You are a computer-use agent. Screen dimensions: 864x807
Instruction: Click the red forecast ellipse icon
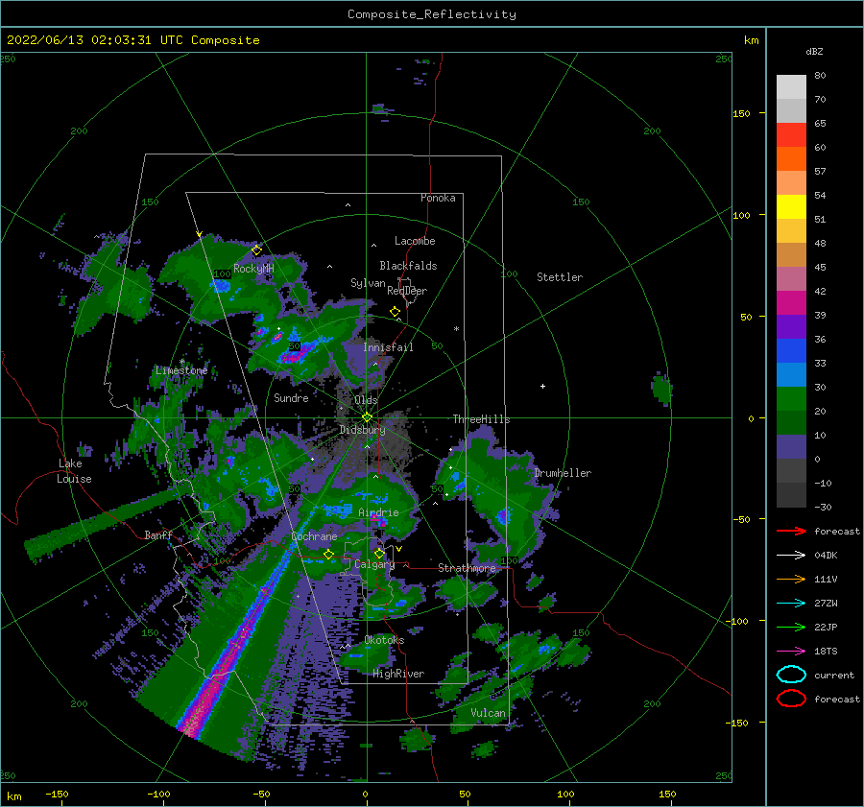(791, 699)
